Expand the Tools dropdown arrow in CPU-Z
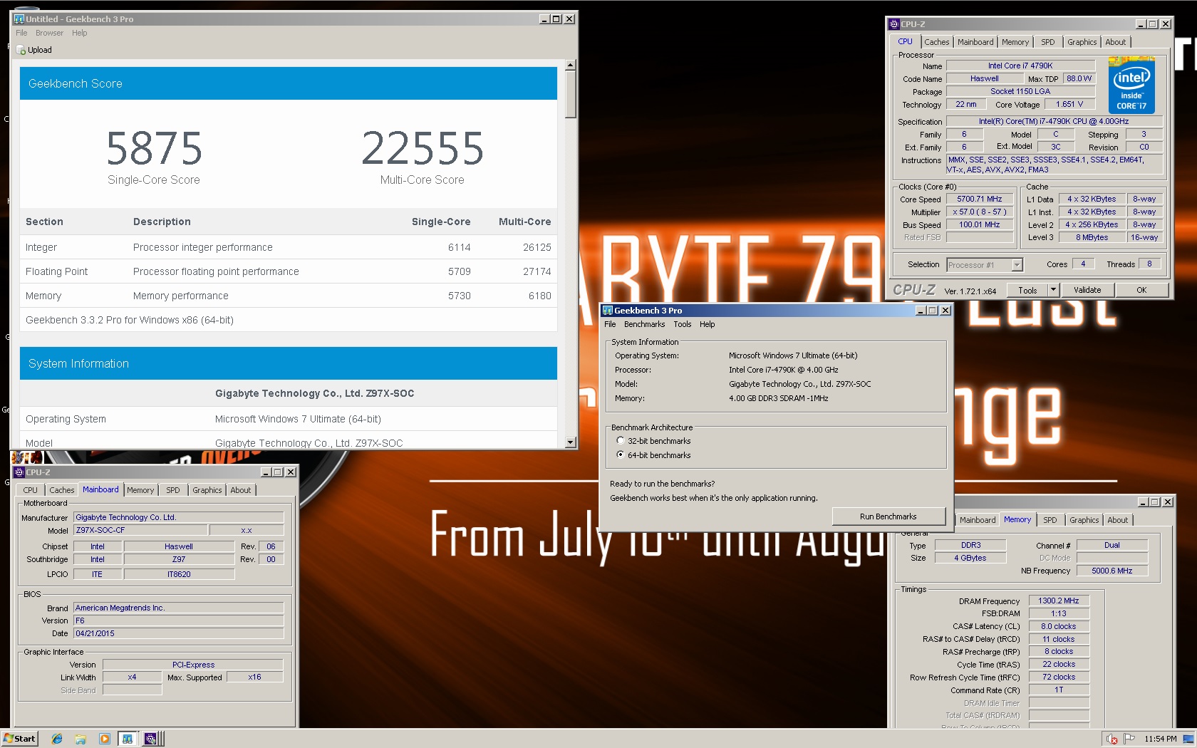This screenshot has height=748, width=1197. click(x=1053, y=290)
